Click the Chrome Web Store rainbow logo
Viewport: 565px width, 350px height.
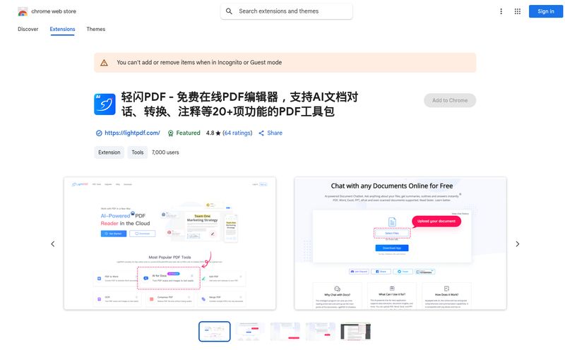(23, 12)
